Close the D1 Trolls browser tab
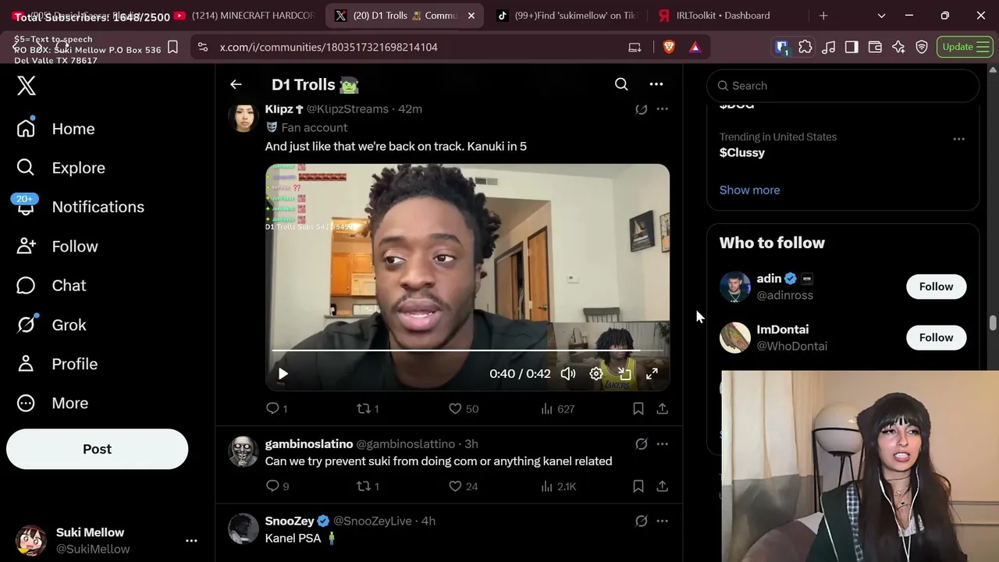This screenshot has width=999, height=562. pyautogui.click(x=471, y=16)
